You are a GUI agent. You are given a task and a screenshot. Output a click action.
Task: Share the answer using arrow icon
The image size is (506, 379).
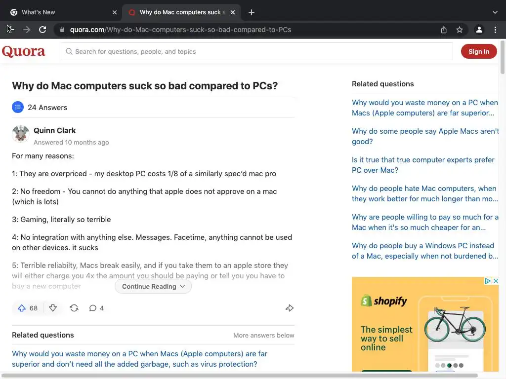(x=290, y=308)
